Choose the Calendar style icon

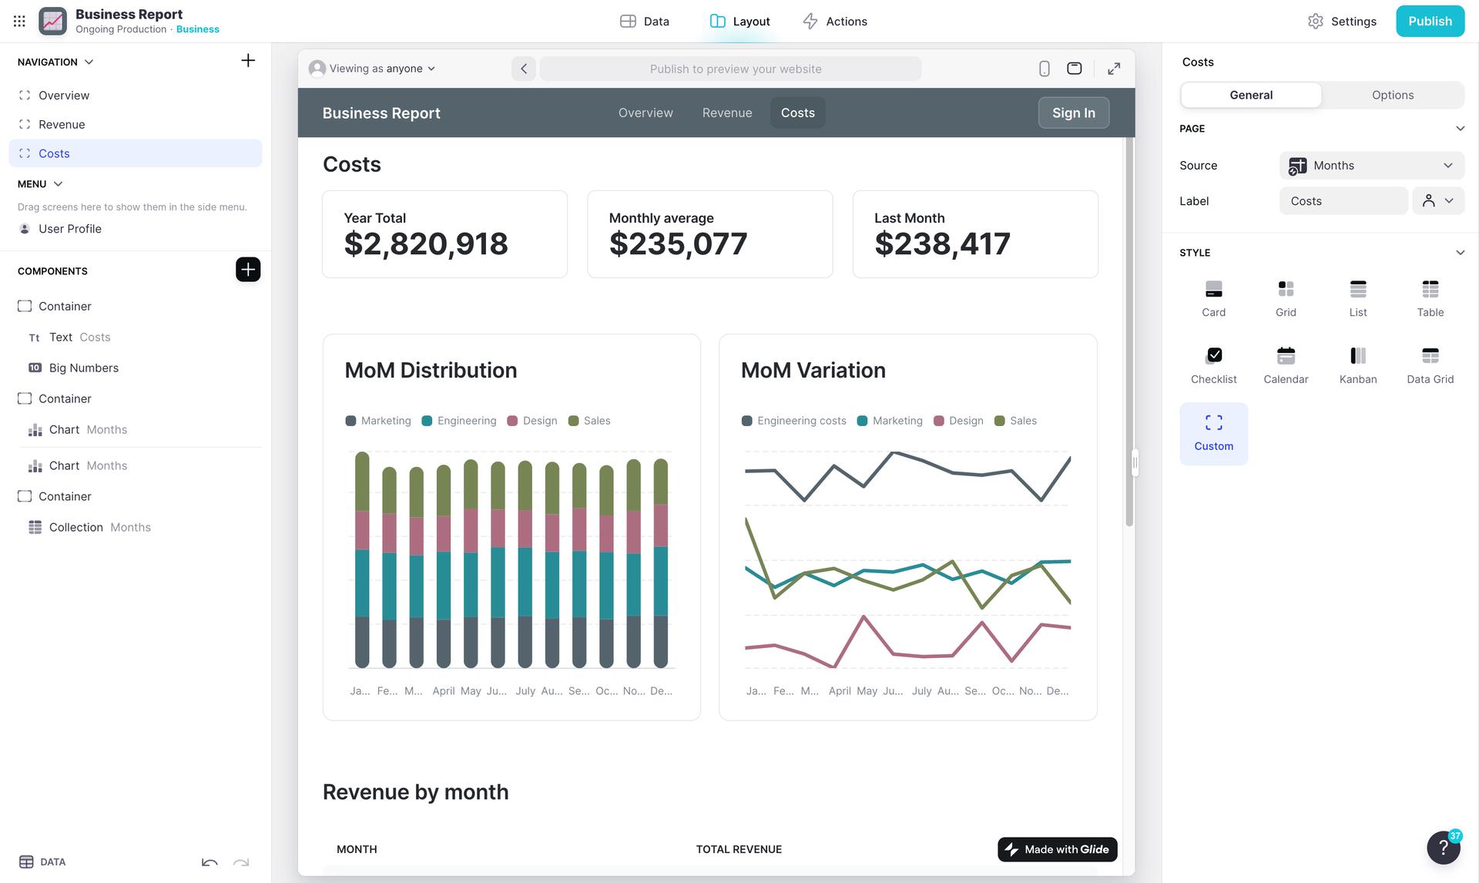(x=1286, y=356)
